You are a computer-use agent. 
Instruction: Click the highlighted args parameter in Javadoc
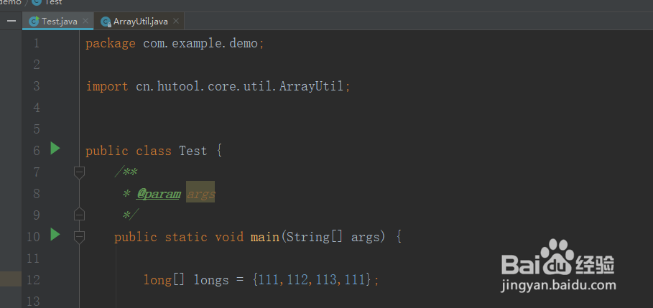pyautogui.click(x=200, y=194)
